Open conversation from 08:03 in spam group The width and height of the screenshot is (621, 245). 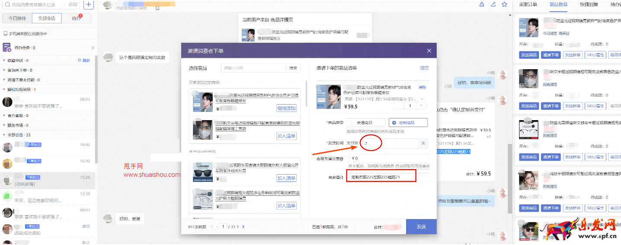[48, 102]
